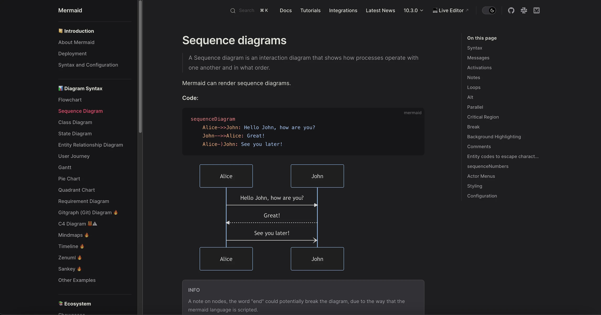Jump to Parallel section
This screenshot has height=315, width=601.
click(475, 107)
